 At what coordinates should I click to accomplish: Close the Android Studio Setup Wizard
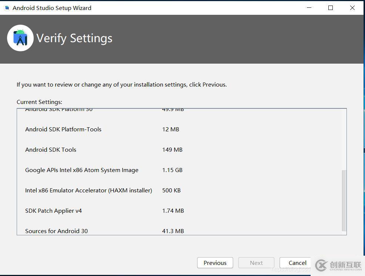click(x=352, y=8)
